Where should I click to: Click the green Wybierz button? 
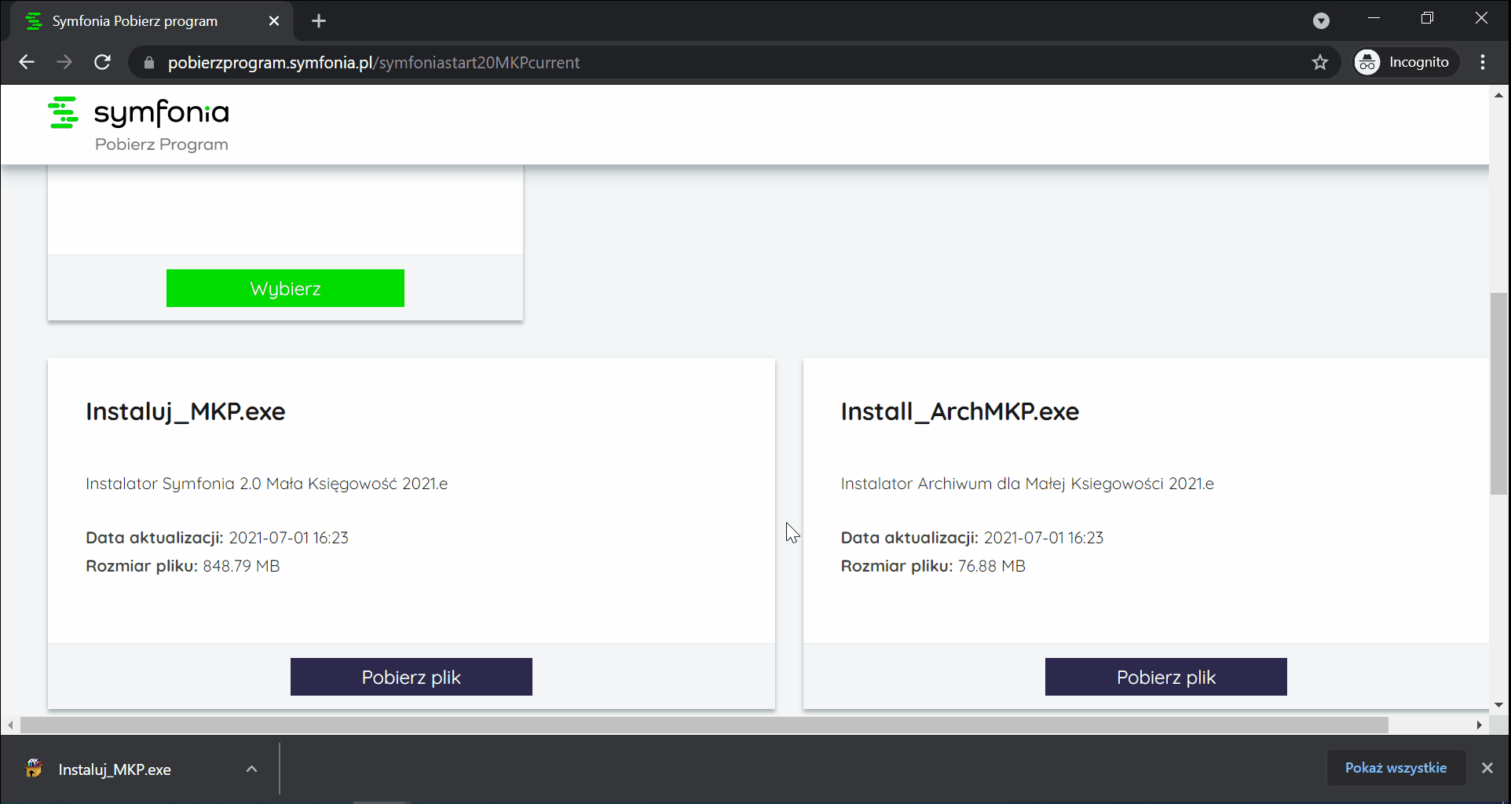click(x=285, y=288)
